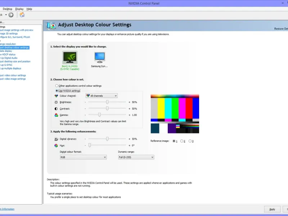Choose reference image 1 radio button
Screen dimensions: 288x216
[x=174, y=141]
